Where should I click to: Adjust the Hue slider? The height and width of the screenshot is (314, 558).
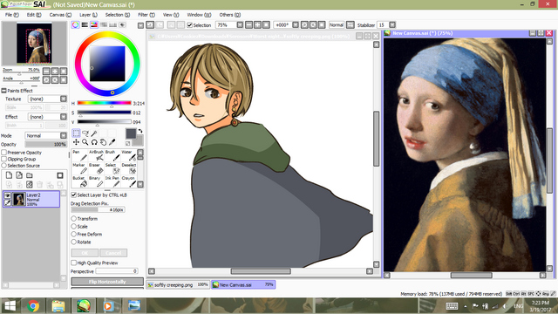coord(105,103)
